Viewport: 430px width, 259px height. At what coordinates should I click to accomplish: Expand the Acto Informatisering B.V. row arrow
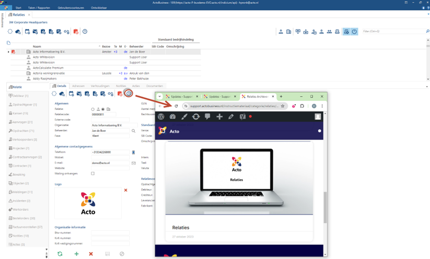coord(8,52)
